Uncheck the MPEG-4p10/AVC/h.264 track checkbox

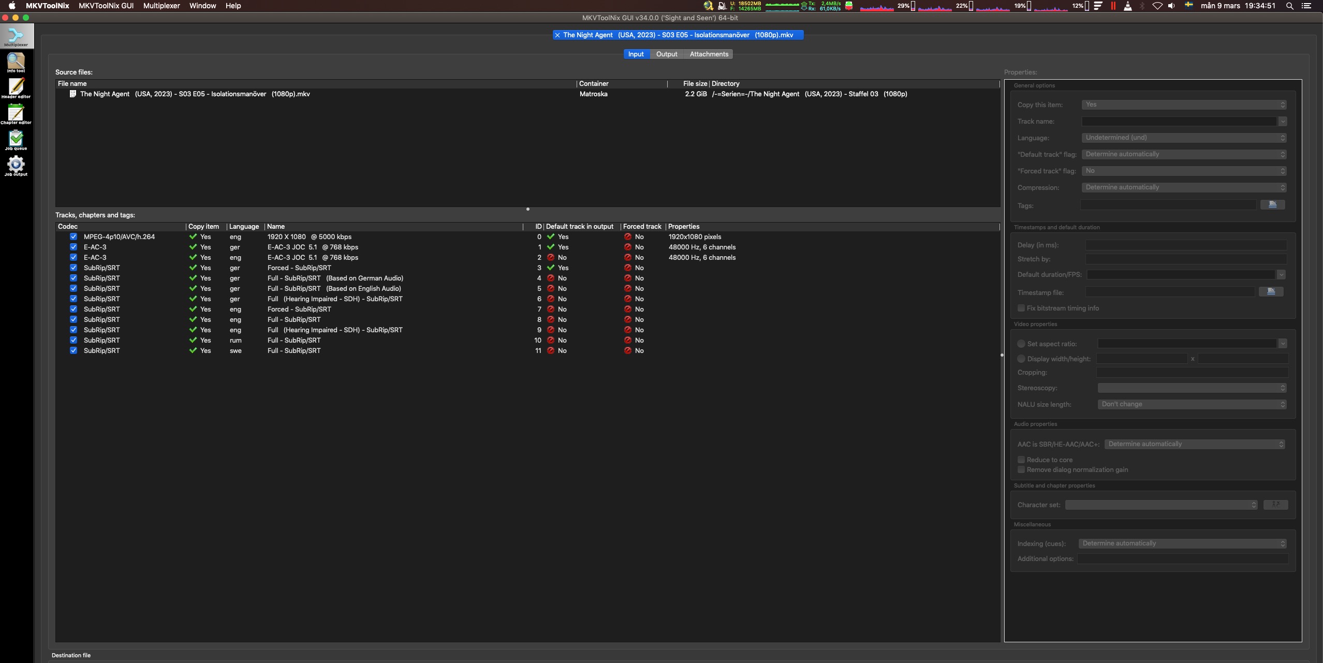click(73, 237)
